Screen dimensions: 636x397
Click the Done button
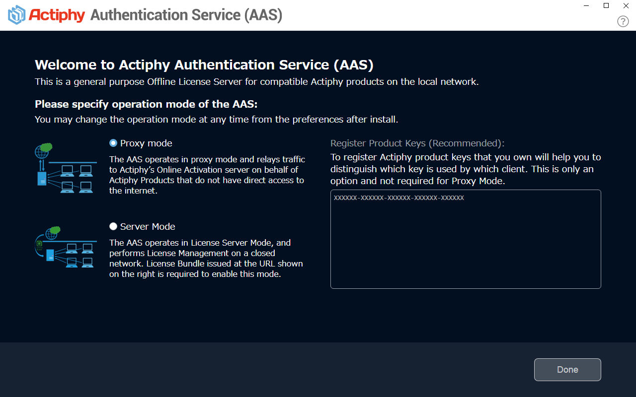[567, 370]
